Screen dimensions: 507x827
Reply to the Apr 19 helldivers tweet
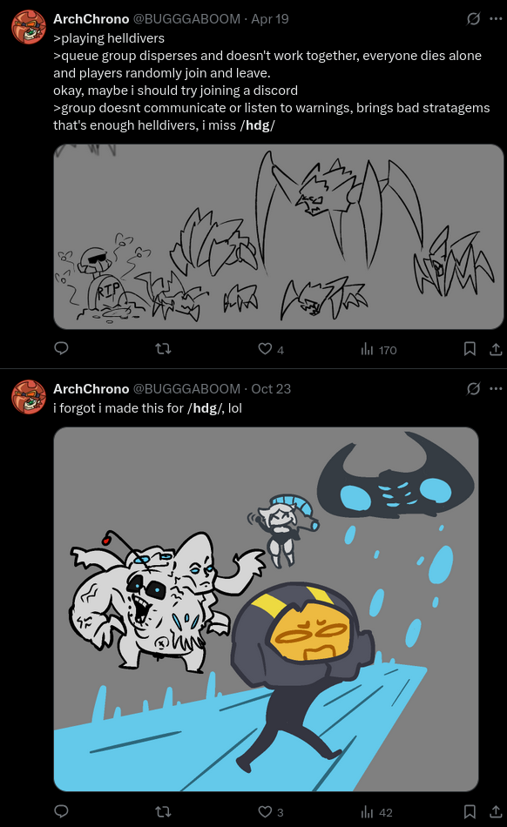point(61,348)
